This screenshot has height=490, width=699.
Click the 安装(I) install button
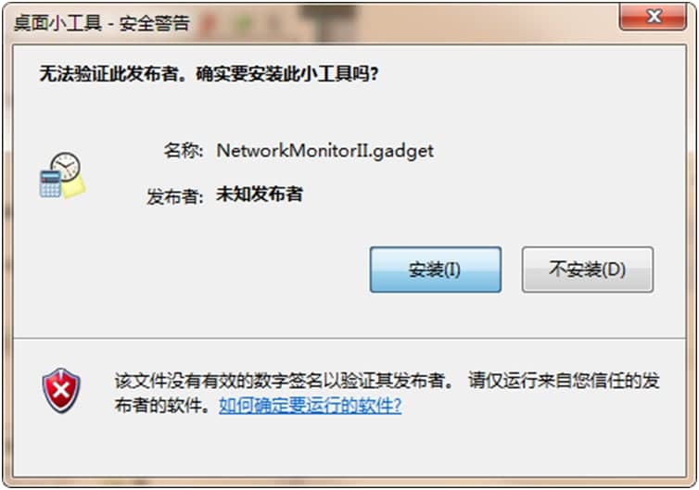[x=435, y=270]
